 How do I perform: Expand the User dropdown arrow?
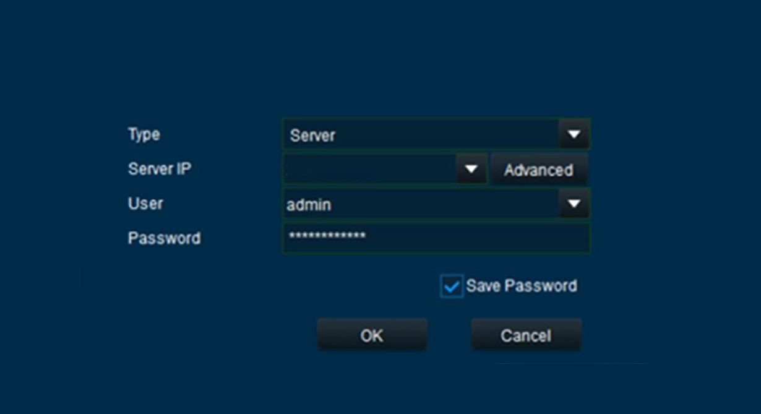point(574,204)
